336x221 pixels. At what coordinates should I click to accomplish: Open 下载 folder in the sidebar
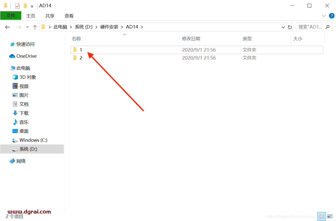pyautogui.click(x=24, y=113)
